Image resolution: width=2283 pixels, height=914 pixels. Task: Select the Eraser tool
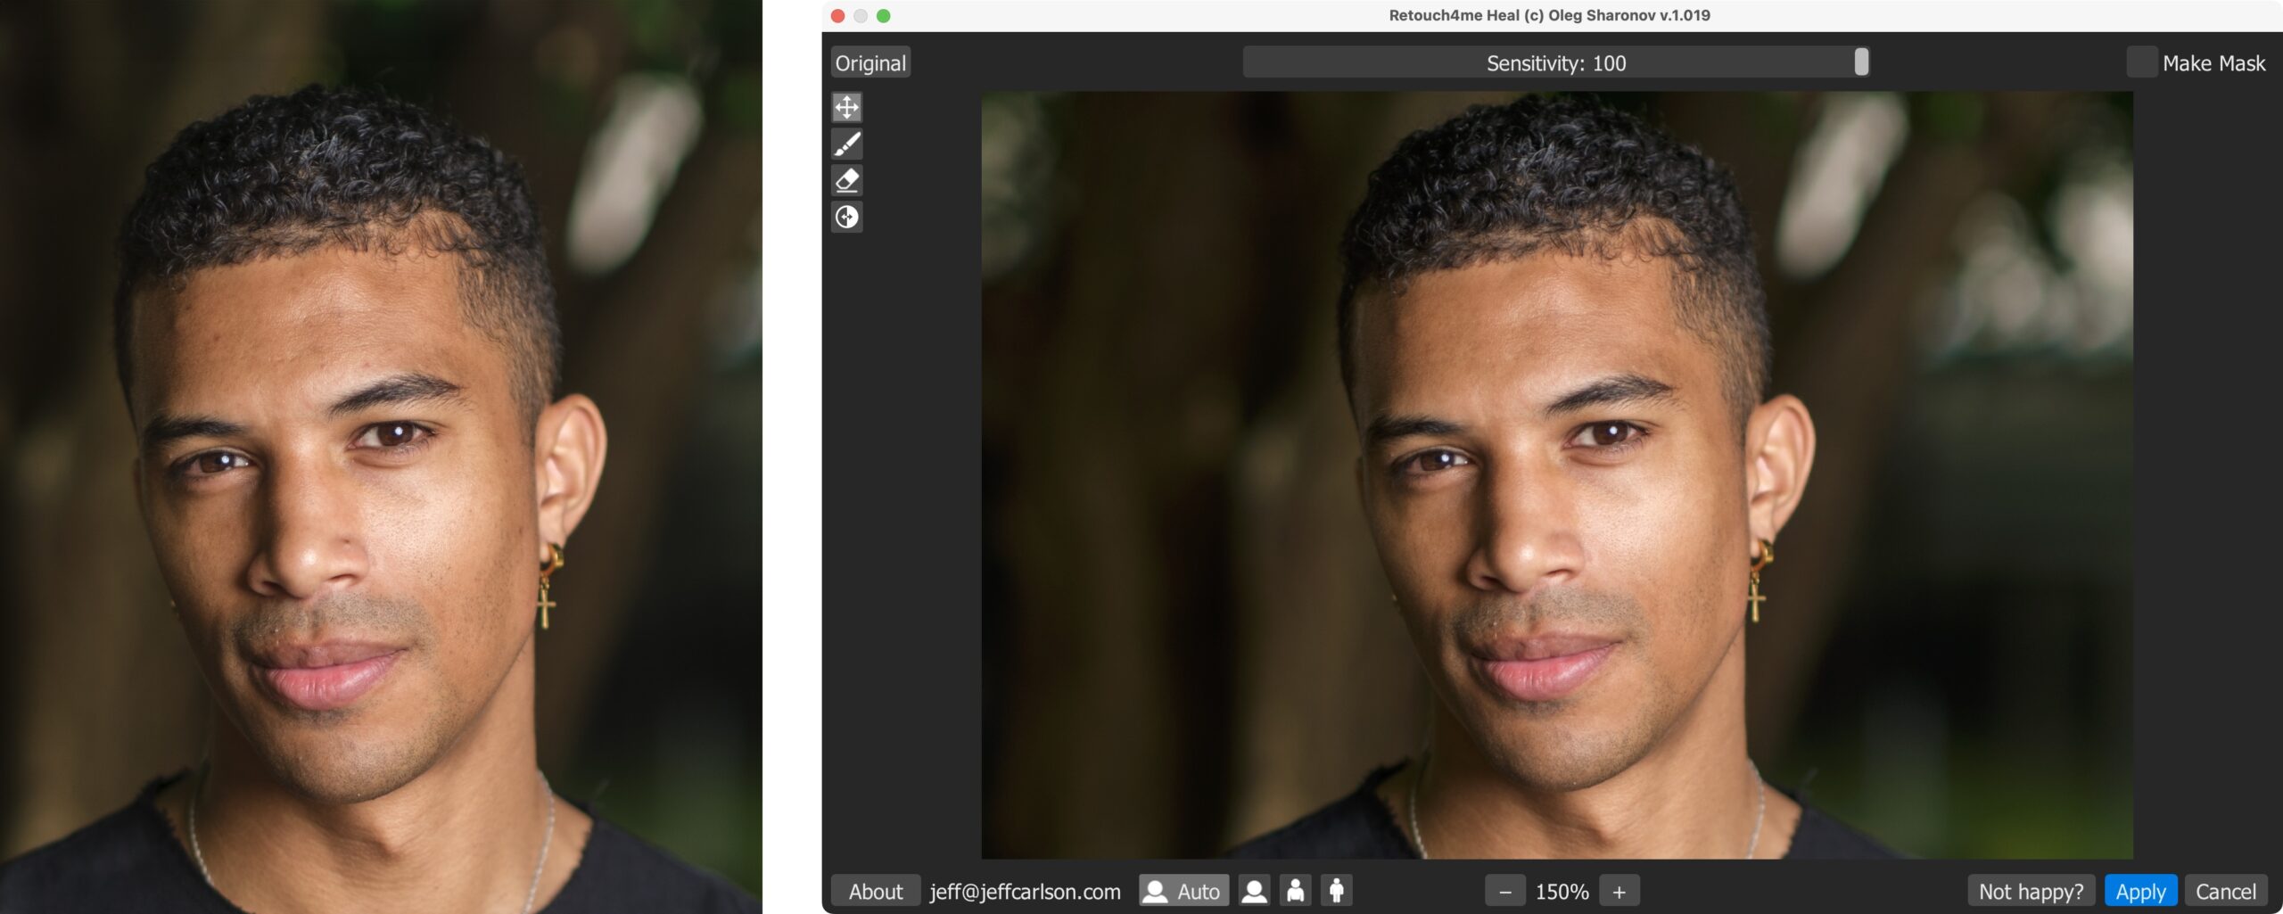coord(846,180)
